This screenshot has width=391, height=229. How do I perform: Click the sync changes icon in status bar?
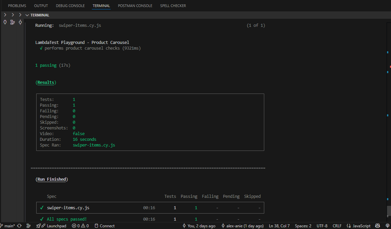click(x=19, y=226)
